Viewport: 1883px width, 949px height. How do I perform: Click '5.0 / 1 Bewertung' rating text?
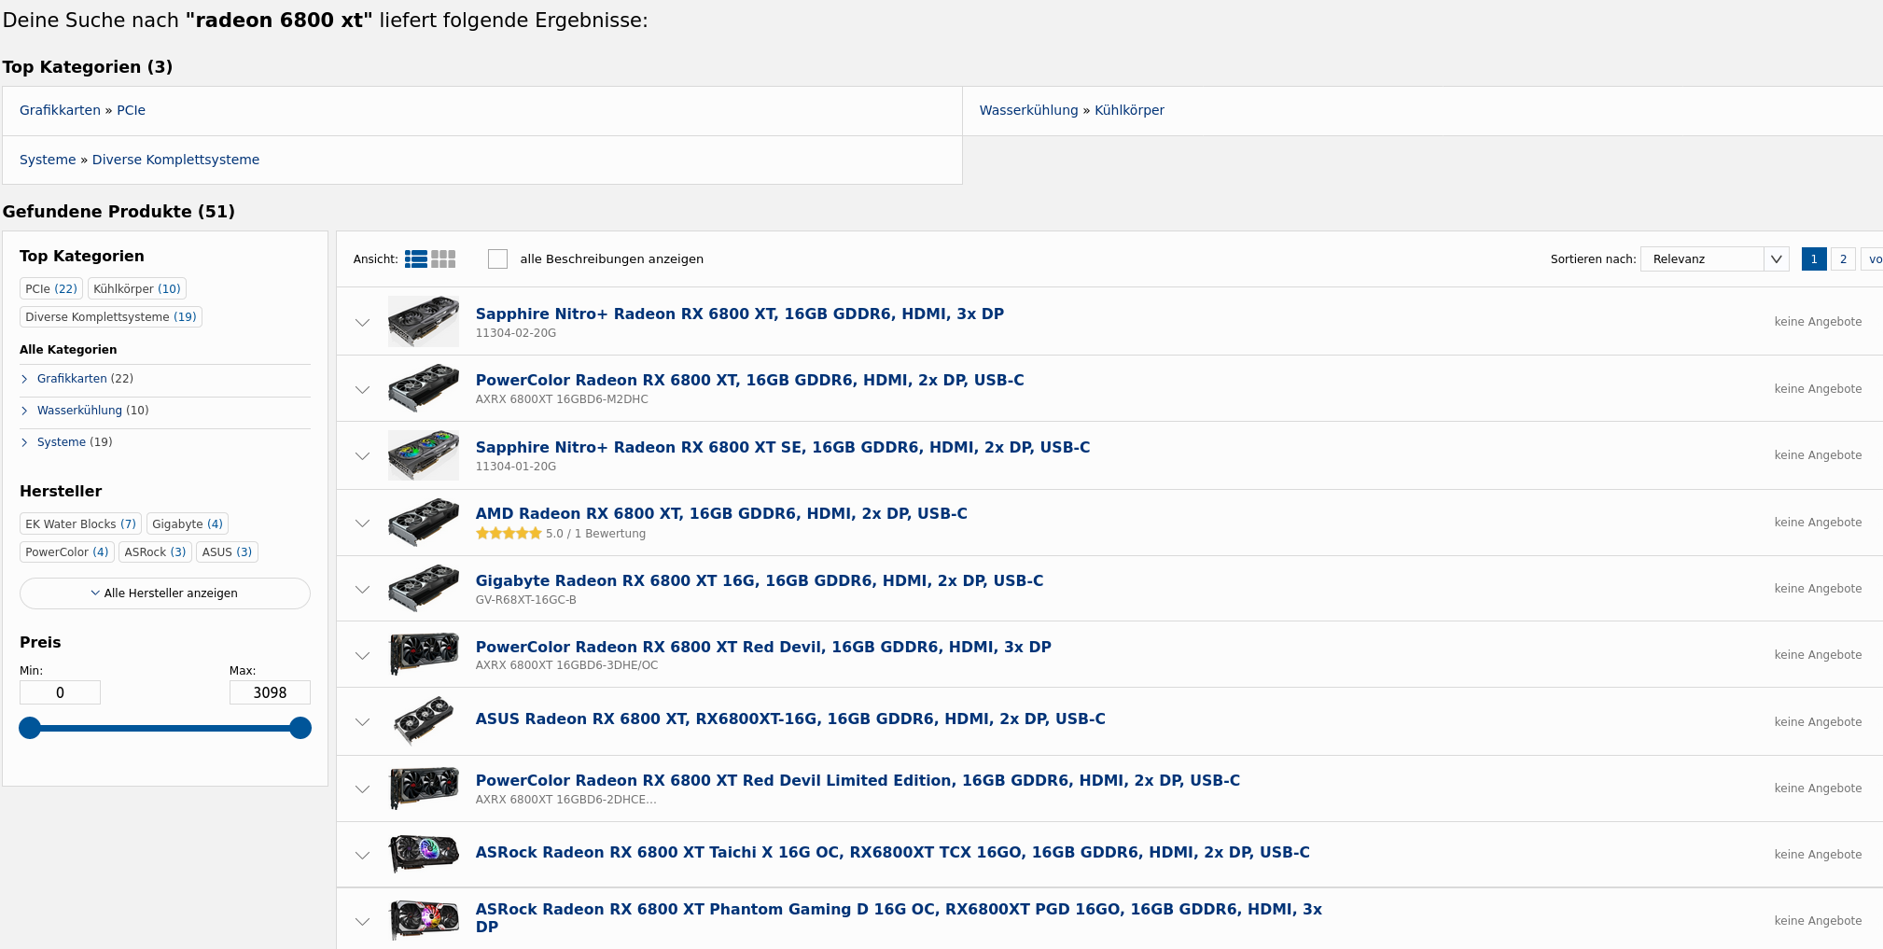pos(595,534)
